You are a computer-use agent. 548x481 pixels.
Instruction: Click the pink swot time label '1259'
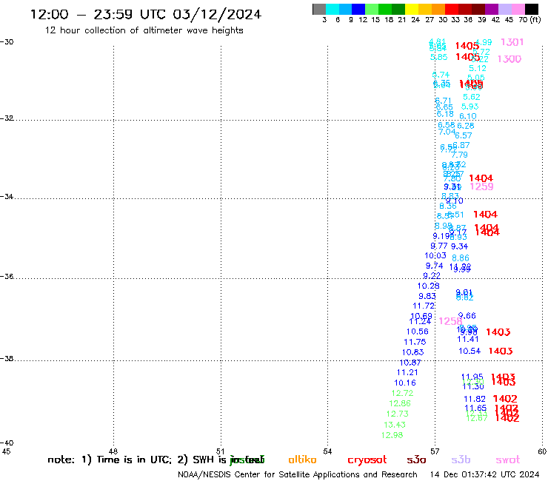(481, 186)
